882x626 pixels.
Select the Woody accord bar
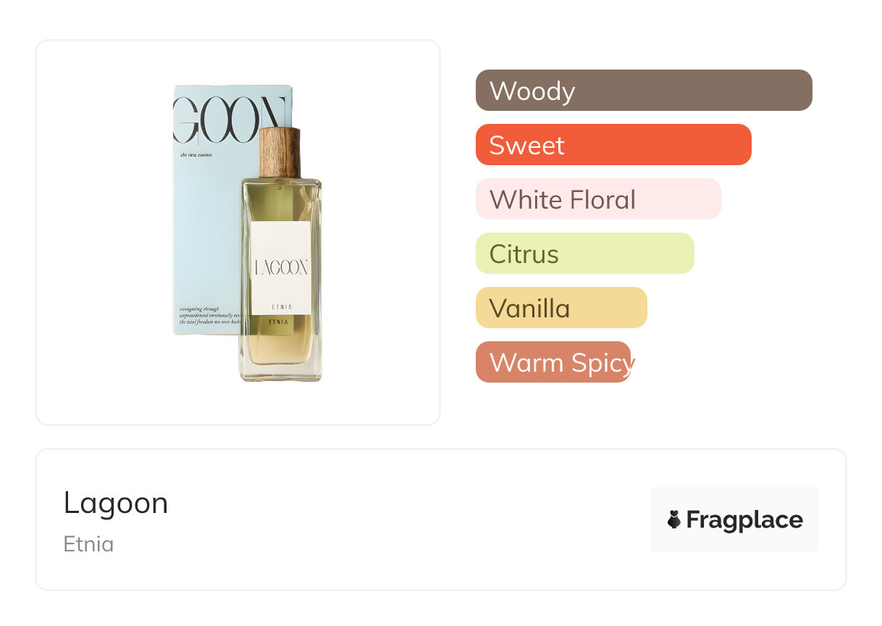coord(643,91)
